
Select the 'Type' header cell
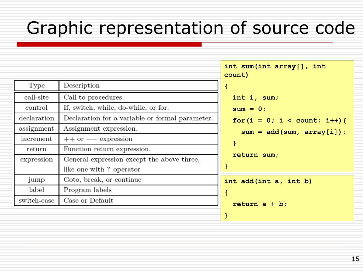pos(37,86)
